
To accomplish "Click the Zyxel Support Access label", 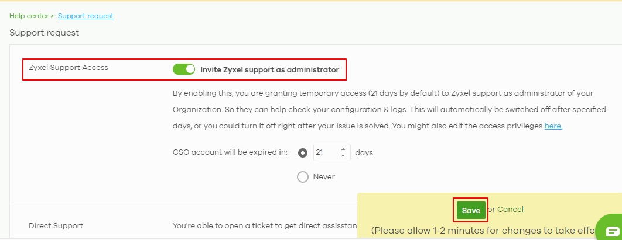I will [x=68, y=68].
